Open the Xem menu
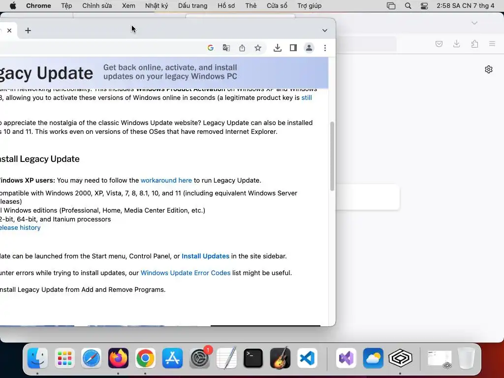Viewport: 504px width, 378px height. click(x=128, y=6)
